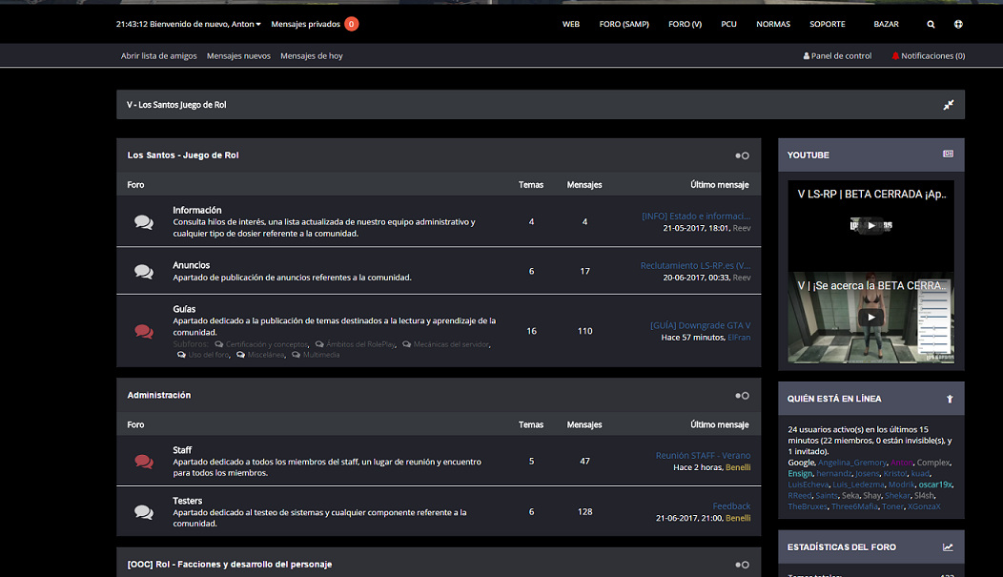Image resolution: width=1003 pixels, height=577 pixels.
Task: Open the Testers forum title
Action: [x=188, y=501]
